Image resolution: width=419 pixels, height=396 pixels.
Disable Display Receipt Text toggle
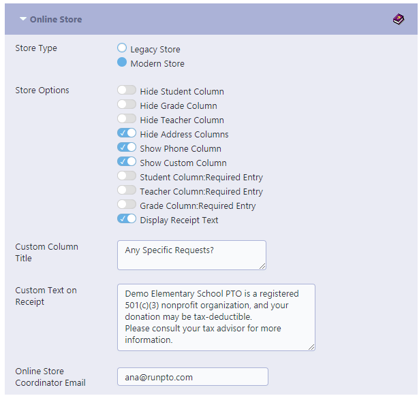coord(127,218)
